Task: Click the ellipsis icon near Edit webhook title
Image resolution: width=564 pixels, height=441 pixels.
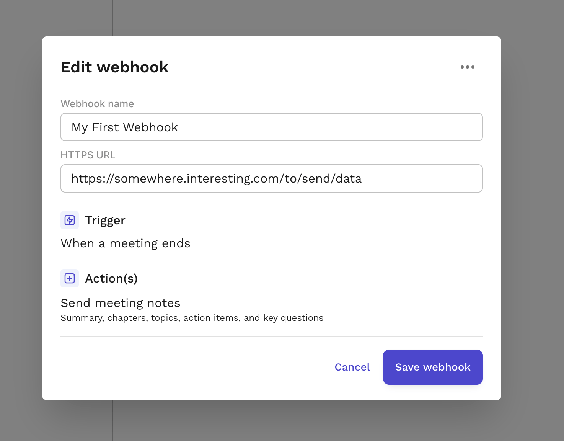Action: tap(468, 67)
